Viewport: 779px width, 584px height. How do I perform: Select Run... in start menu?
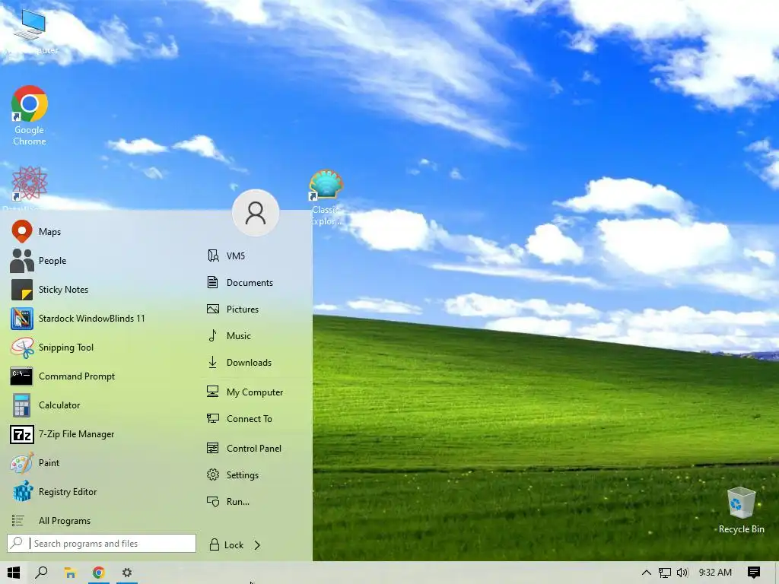click(x=254, y=502)
